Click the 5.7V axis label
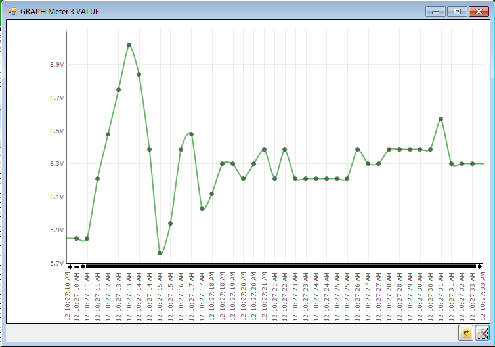 (57, 263)
